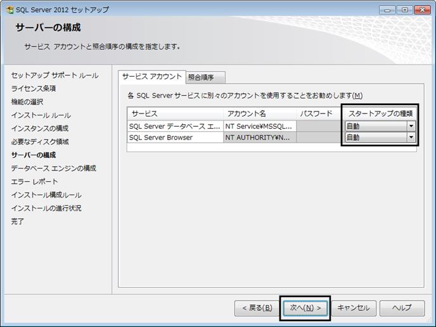Switch to the 照合順序 tab
The image size is (436, 327).
pyautogui.click(x=205, y=77)
